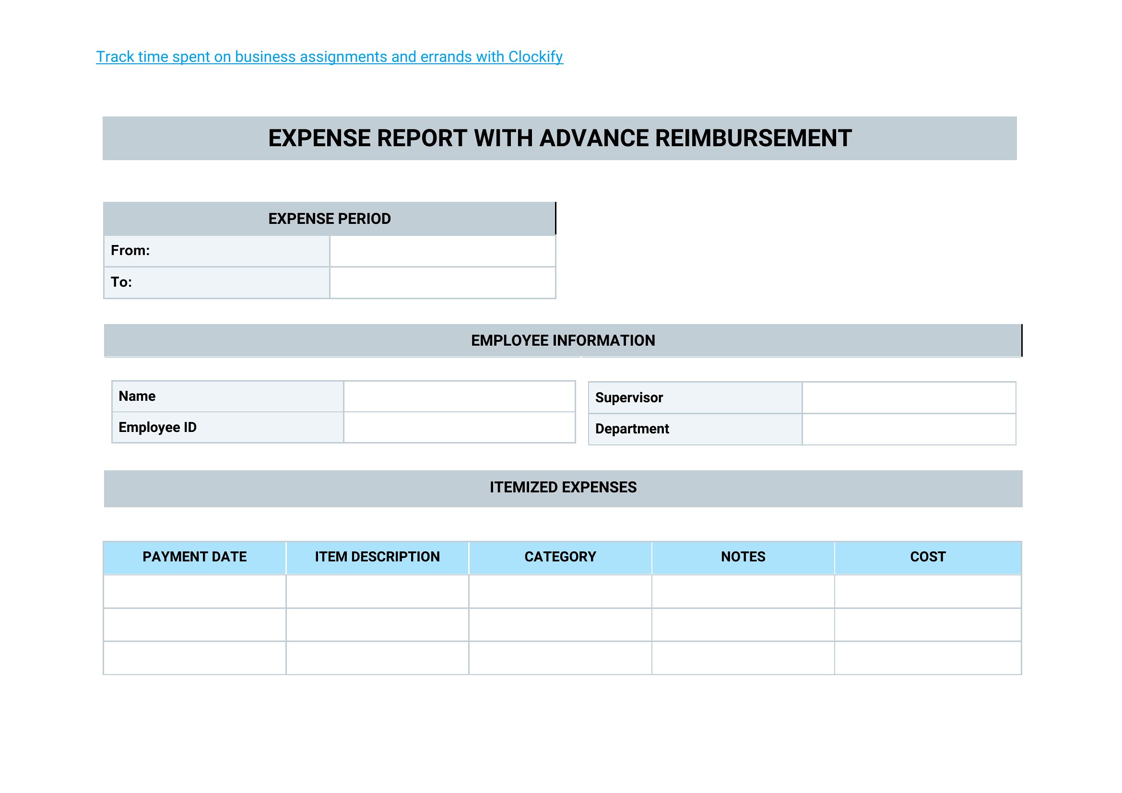Screen dimensions: 1122x793
Task: Click the empty Supervisor value field
Action: point(909,398)
